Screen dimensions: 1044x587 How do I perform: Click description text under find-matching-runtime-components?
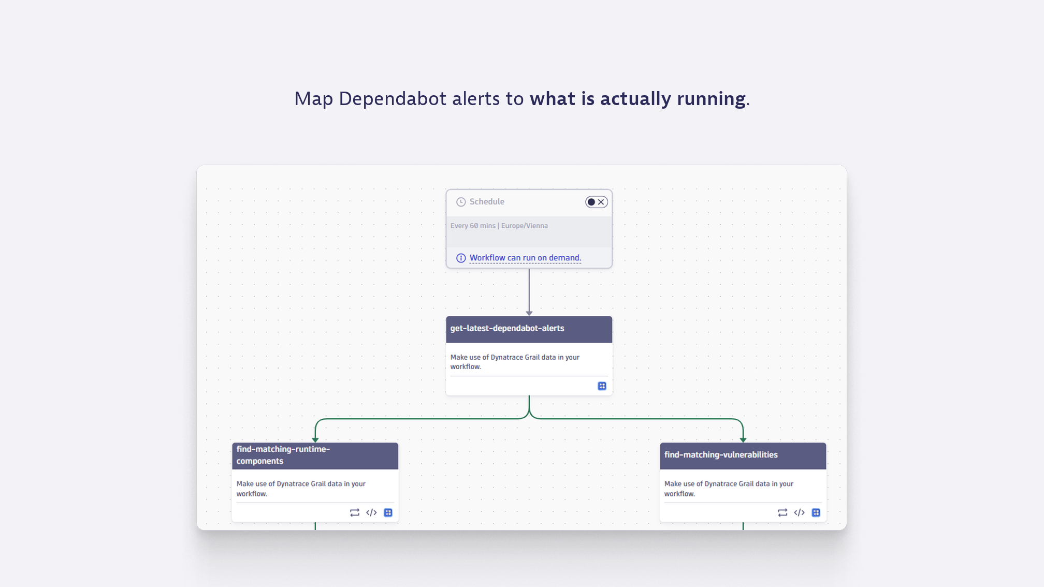(x=301, y=489)
